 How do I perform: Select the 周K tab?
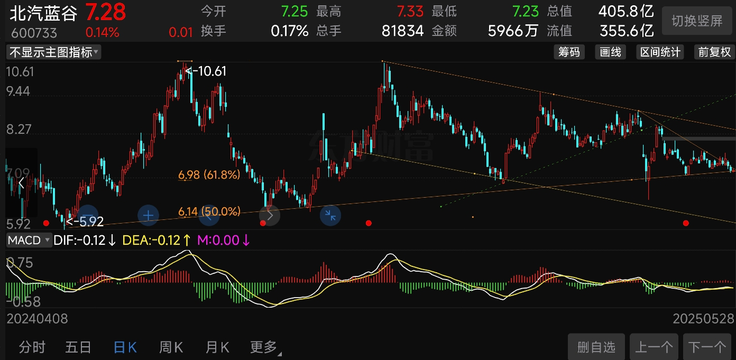pyautogui.click(x=171, y=347)
